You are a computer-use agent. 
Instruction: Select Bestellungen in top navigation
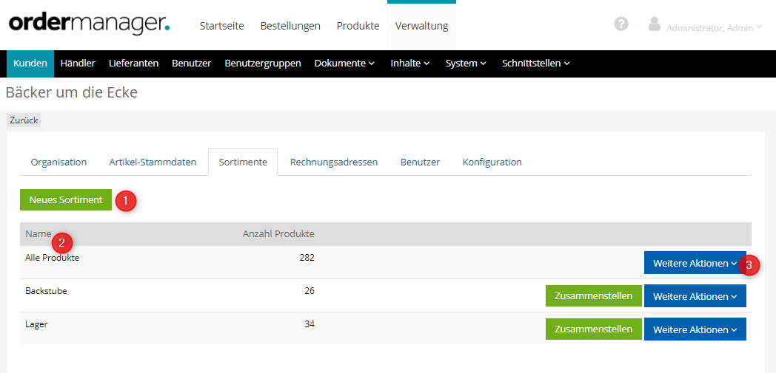click(290, 26)
